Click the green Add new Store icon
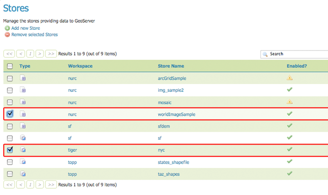The height and width of the screenshot is (195, 328). click(x=7, y=28)
